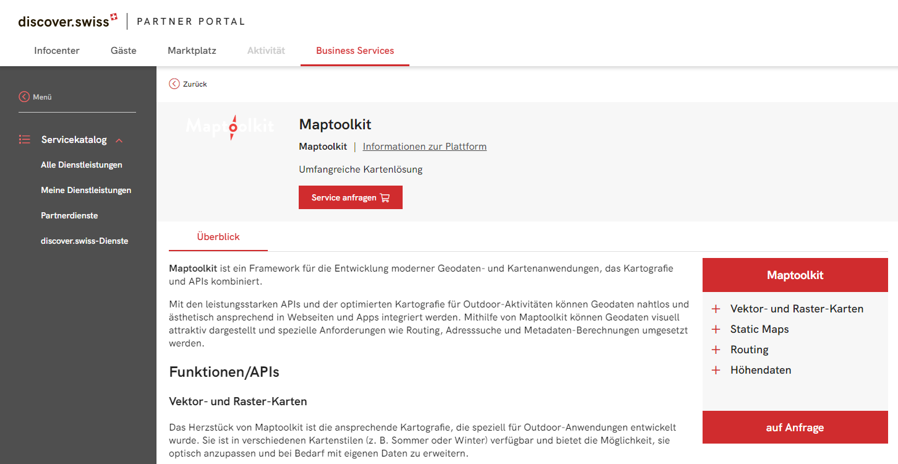898x464 pixels.
Task: Expand Routing plus icon
Action: [x=716, y=350]
